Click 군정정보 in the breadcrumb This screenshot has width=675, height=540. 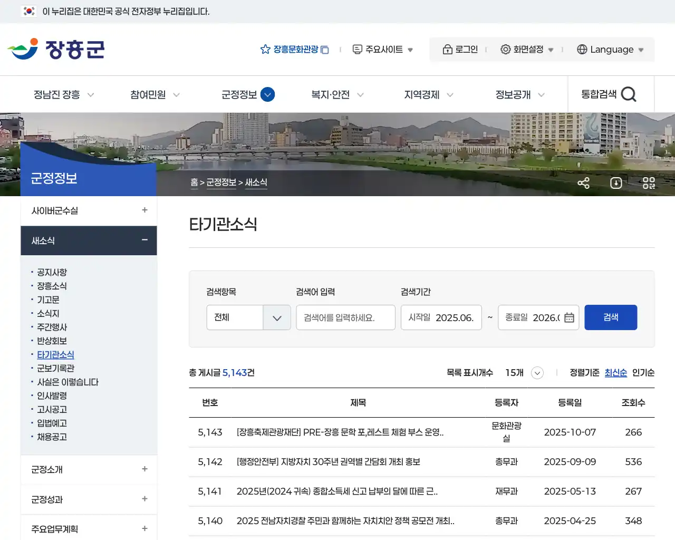tap(221, 182)
